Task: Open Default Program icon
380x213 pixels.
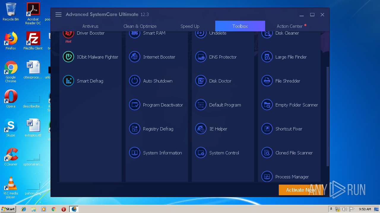Action: (x=201, y=105)
